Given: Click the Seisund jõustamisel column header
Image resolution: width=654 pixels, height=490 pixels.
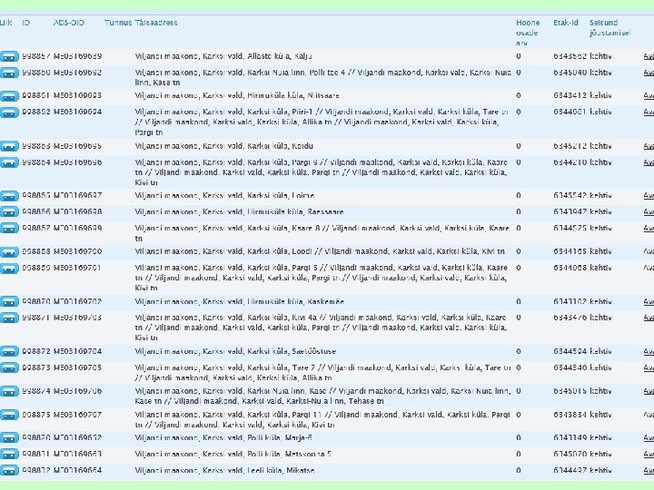Looking at the screenshot, I should tap(609, 28).
